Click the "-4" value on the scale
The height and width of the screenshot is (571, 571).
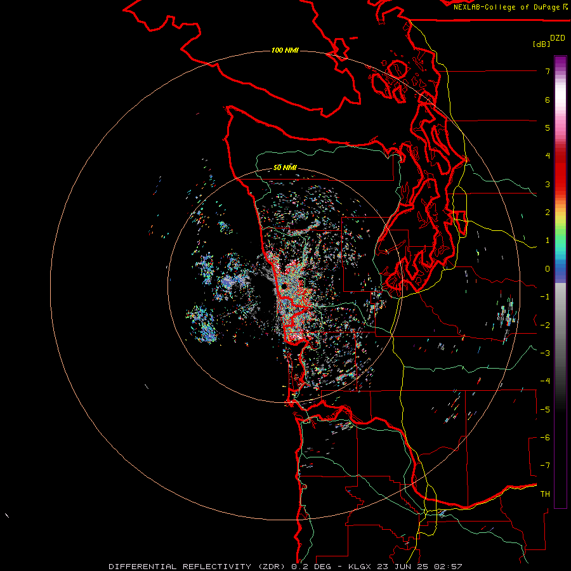tap(545, 381)
